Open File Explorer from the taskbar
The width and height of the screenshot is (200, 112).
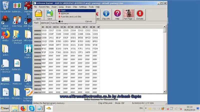pyautogui.click(x=15, y=109)
